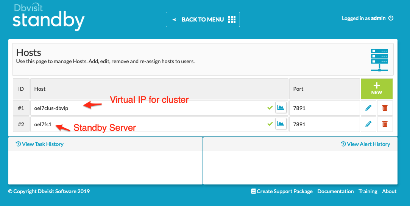Click the logout power icon
The image size is (410, 206).
coord(391,18)
